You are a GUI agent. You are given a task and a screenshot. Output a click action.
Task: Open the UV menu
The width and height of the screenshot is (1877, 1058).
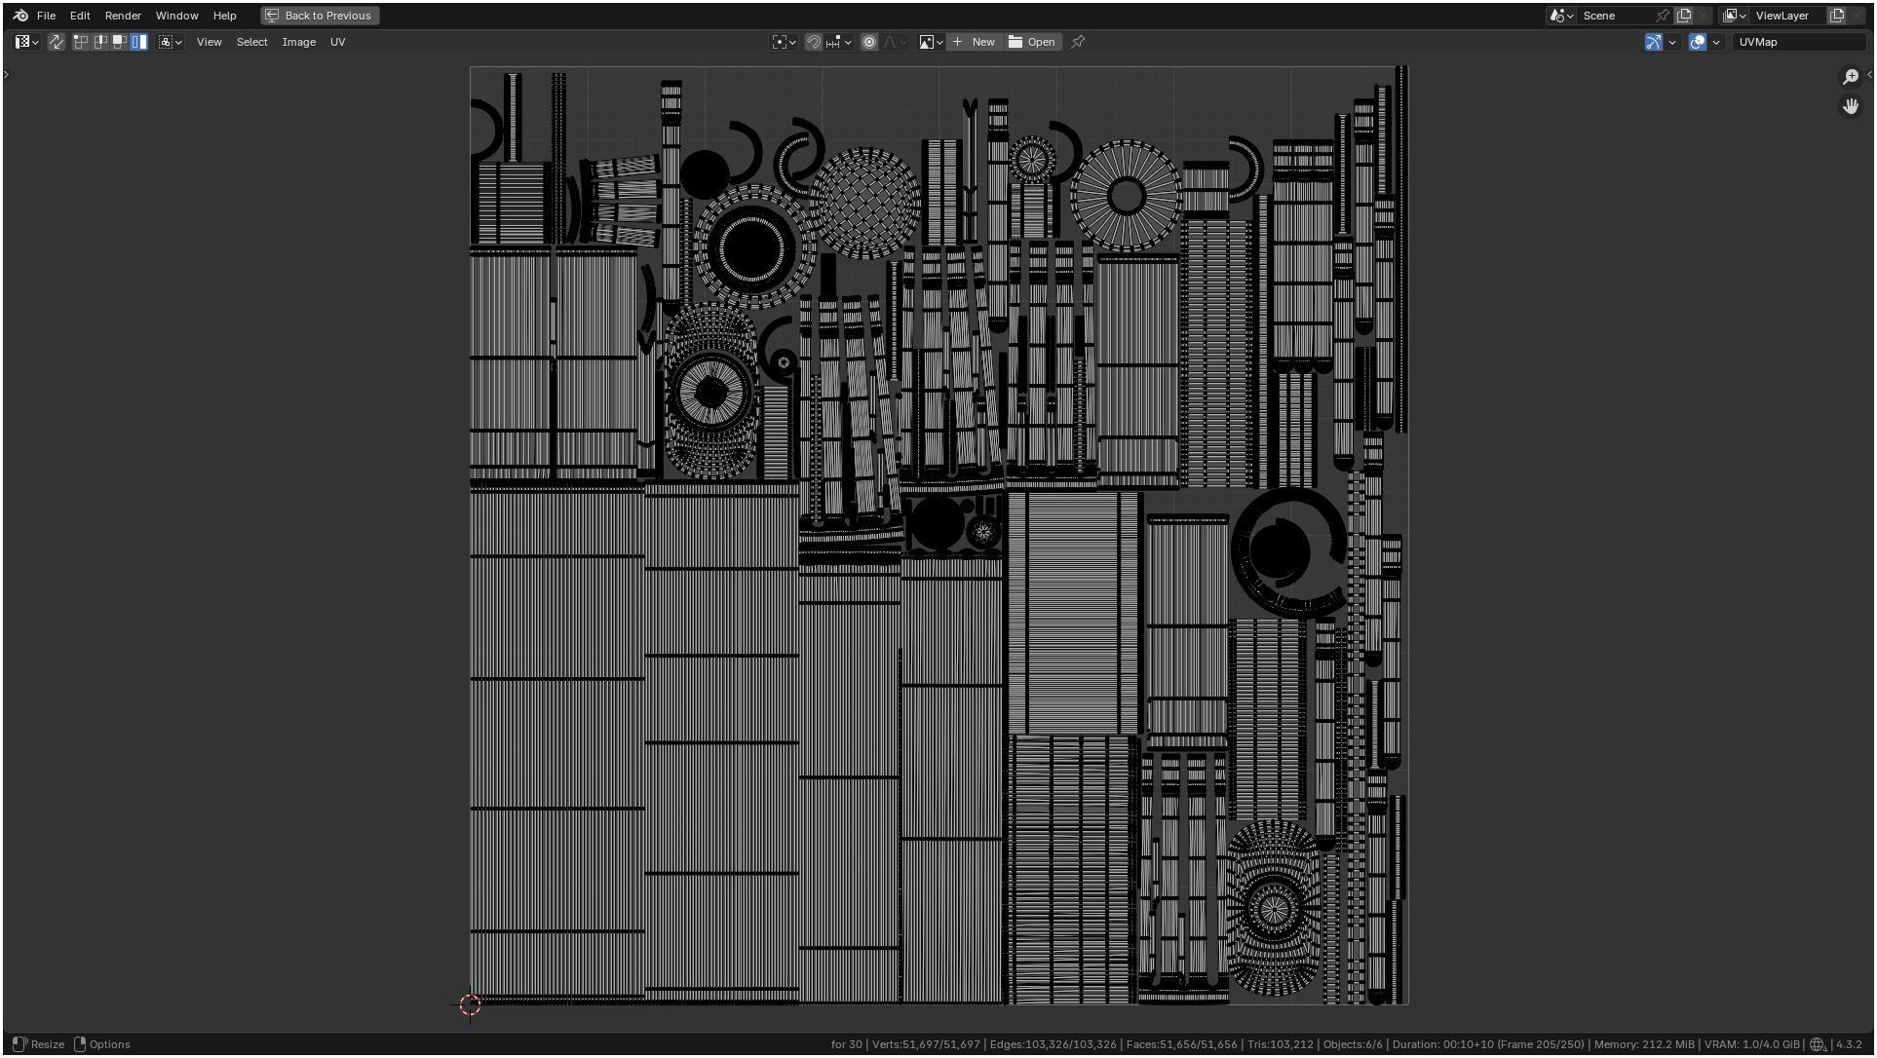click(x=337, y=42)
